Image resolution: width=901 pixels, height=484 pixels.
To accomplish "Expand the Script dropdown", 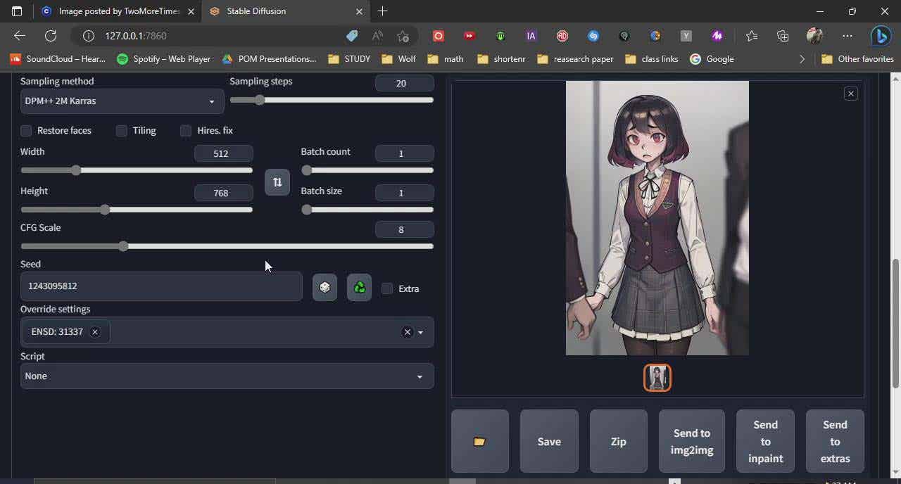I will [227, 376].
